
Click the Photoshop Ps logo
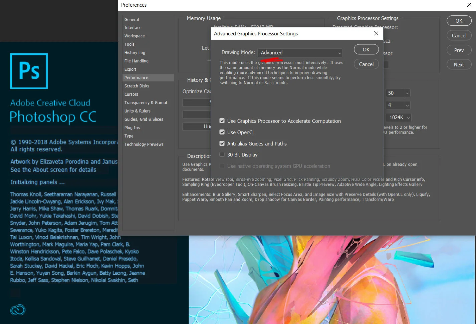[29, 71]
